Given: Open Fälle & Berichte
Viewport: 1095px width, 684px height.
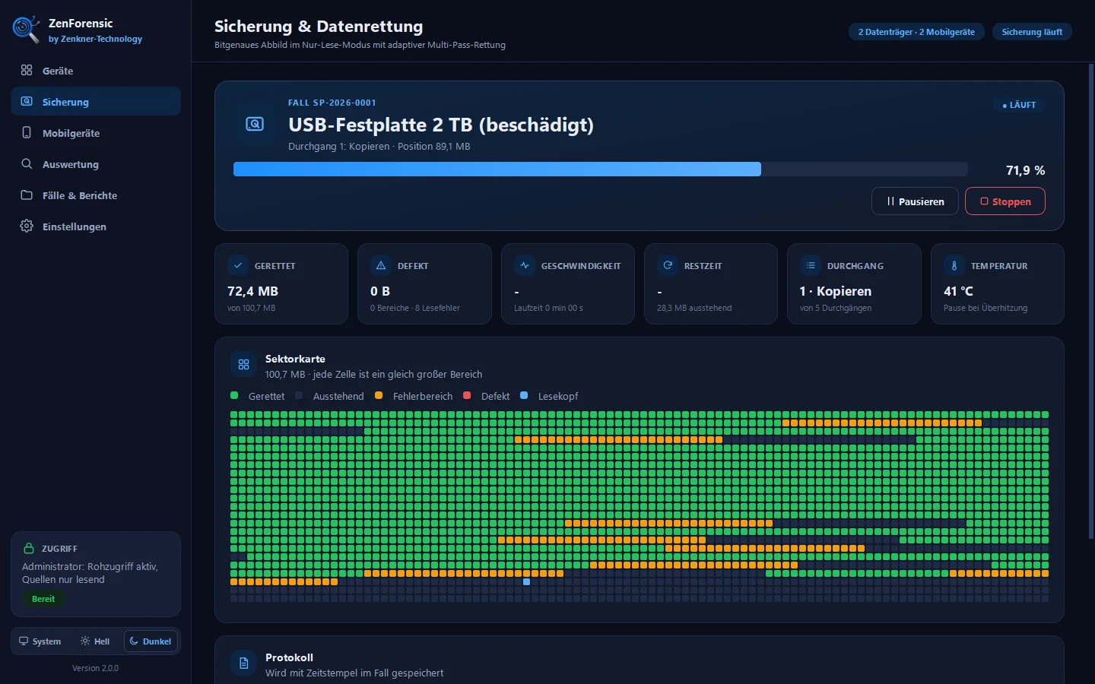Looking at the screenshot, I should pyautogui.click(x=96, y=195).
